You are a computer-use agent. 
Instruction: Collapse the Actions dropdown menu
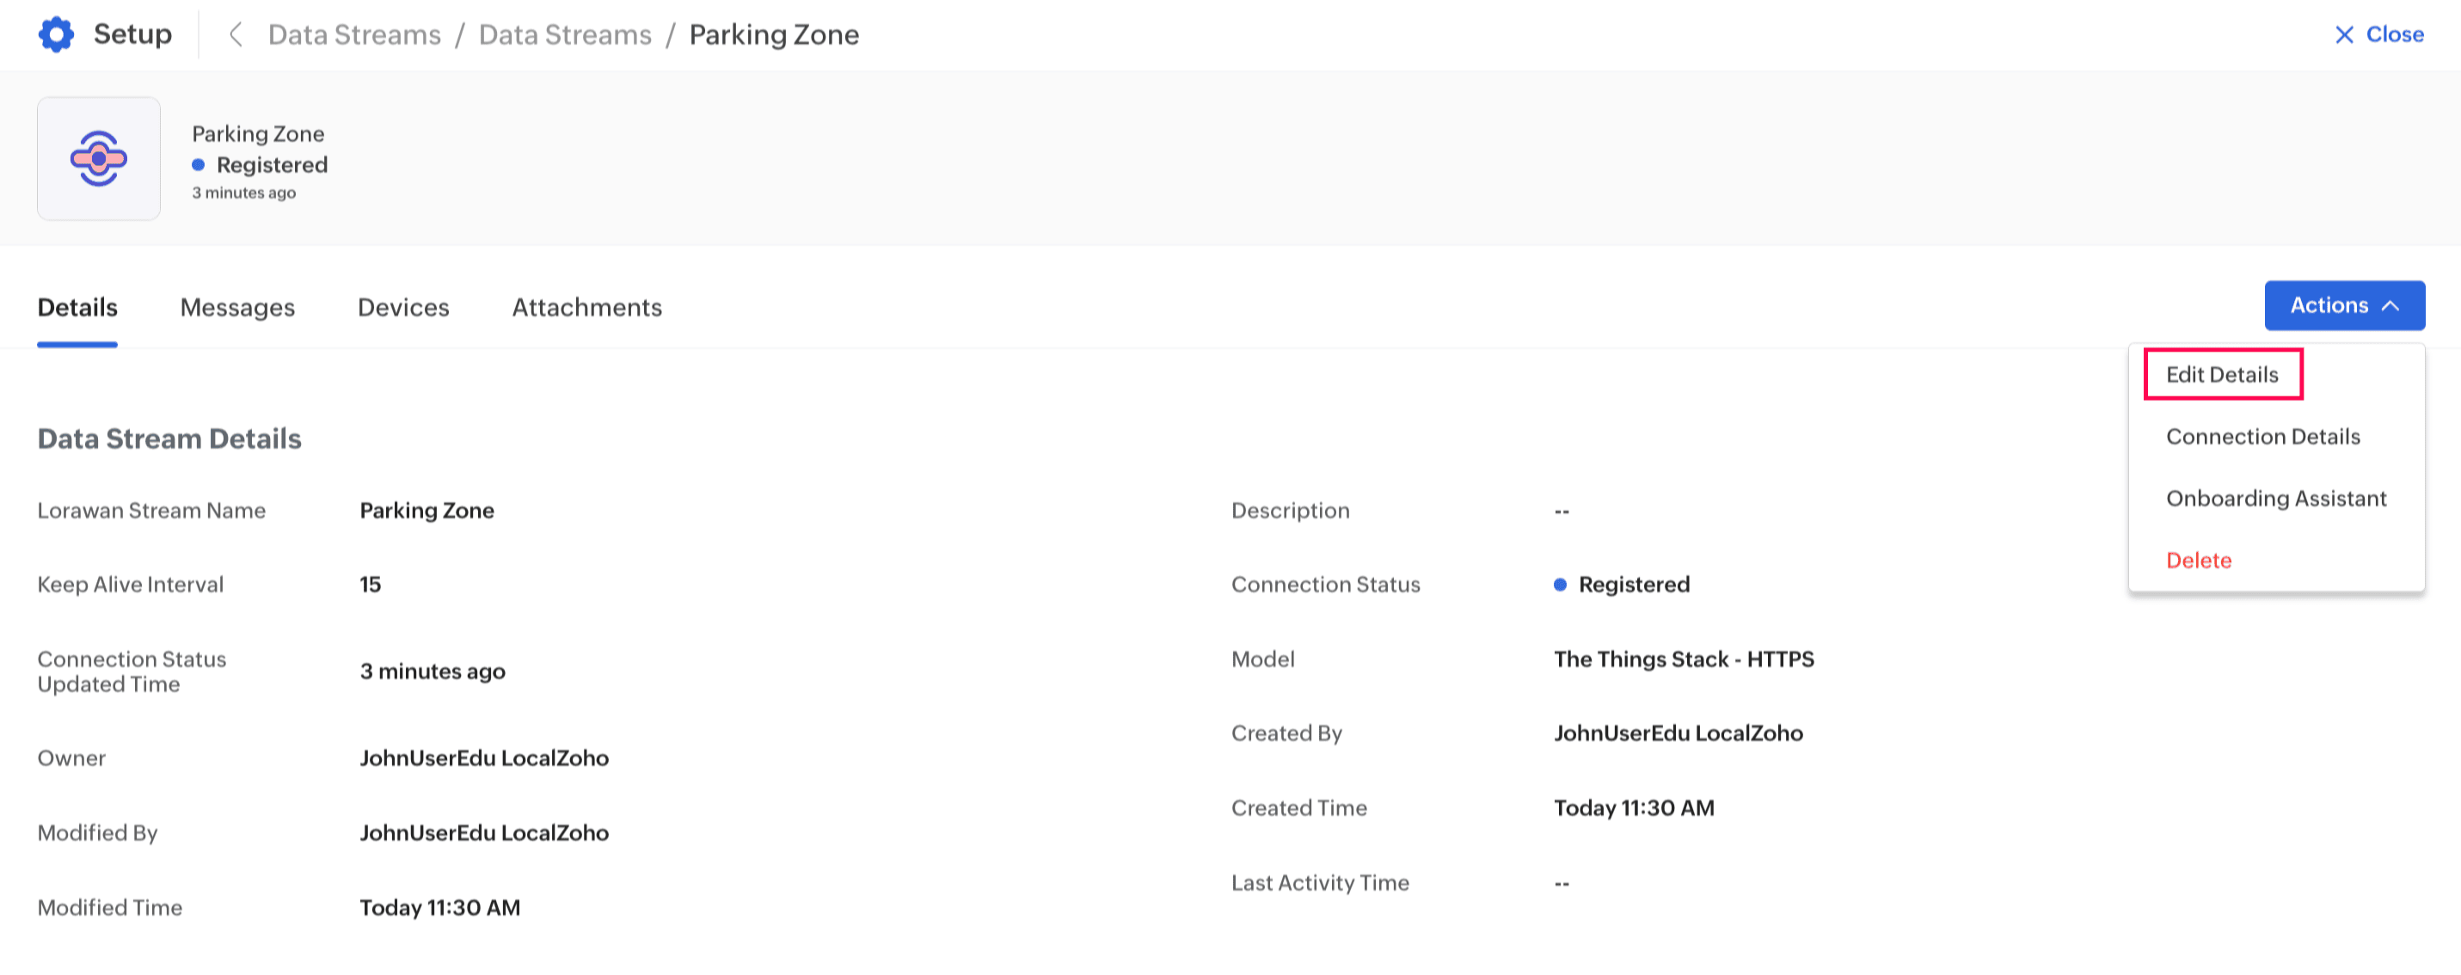click(x=2343, y=305)
